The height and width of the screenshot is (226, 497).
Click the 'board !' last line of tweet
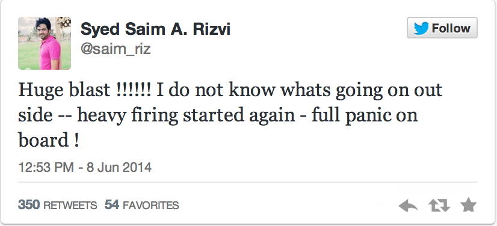pos(48,140)
